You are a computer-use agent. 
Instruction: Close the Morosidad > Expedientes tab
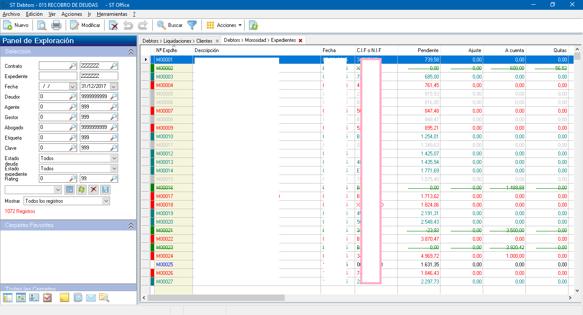[x=300, y=41]
